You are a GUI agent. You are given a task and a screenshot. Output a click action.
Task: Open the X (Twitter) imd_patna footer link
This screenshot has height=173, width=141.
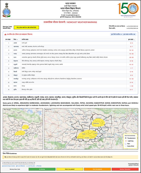click(31, 166)
